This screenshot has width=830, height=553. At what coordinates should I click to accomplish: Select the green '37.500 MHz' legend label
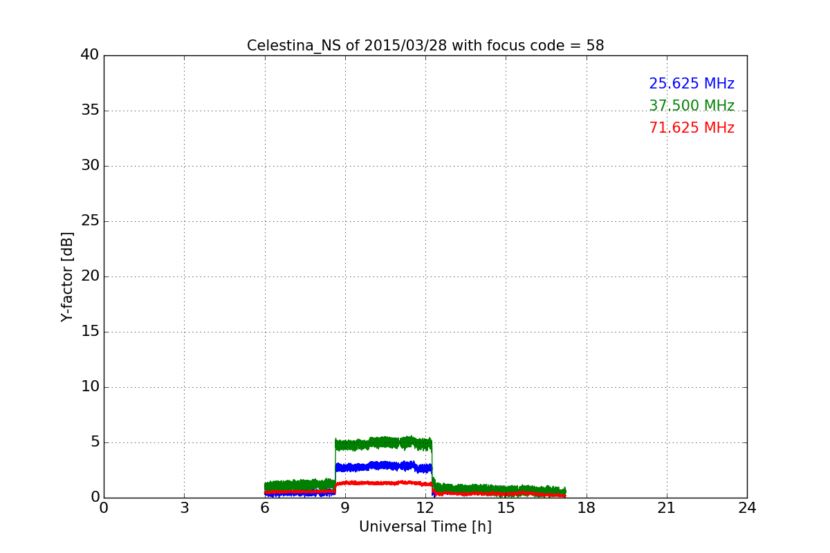coord(692,106)
